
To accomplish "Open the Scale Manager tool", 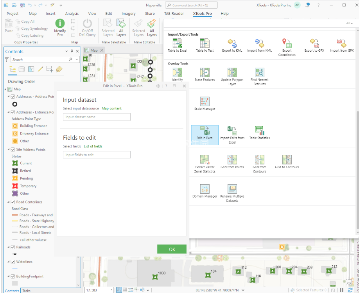I will coord(205,104).
